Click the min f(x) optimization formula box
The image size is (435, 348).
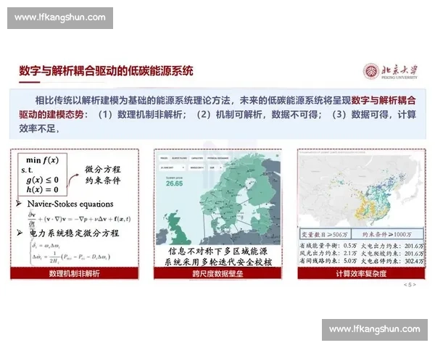point(43,175)
